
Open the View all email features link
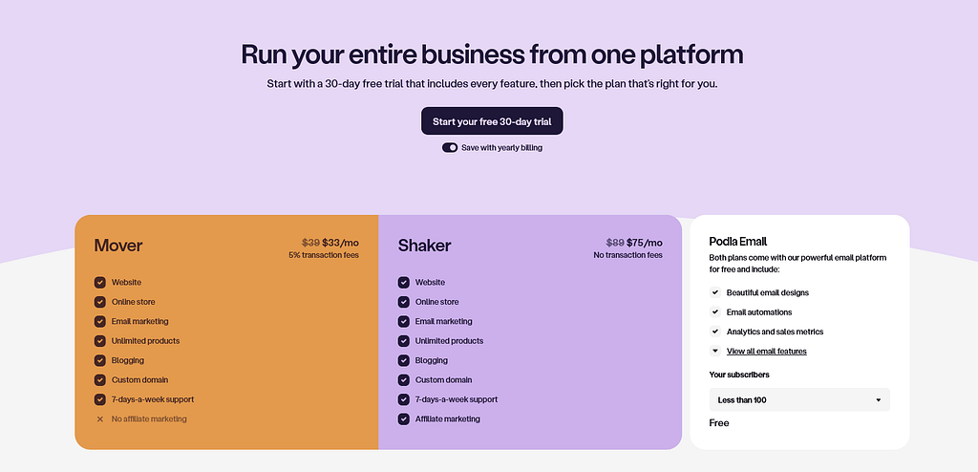[x=767, y=351]
